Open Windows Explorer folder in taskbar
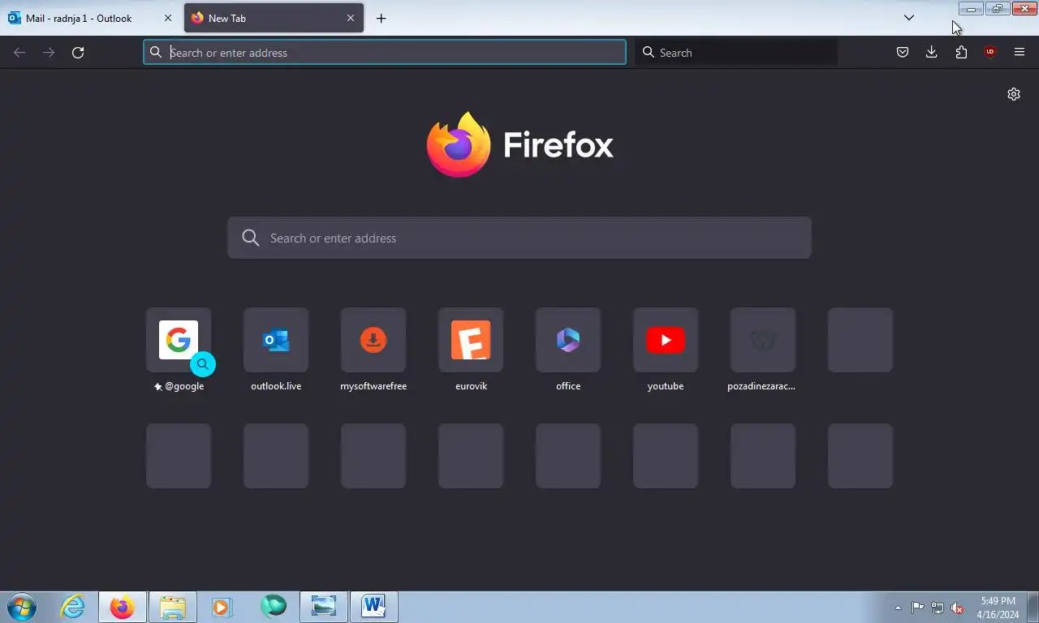This screenshot has width=1039, height=623. tap(173, 607)
